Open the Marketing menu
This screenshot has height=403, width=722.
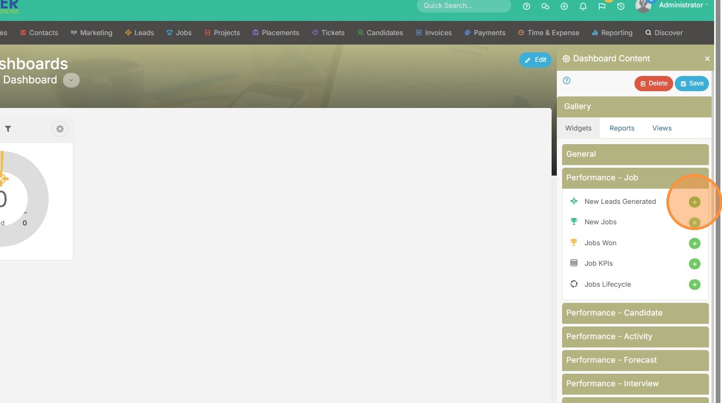tap(92, 32)
